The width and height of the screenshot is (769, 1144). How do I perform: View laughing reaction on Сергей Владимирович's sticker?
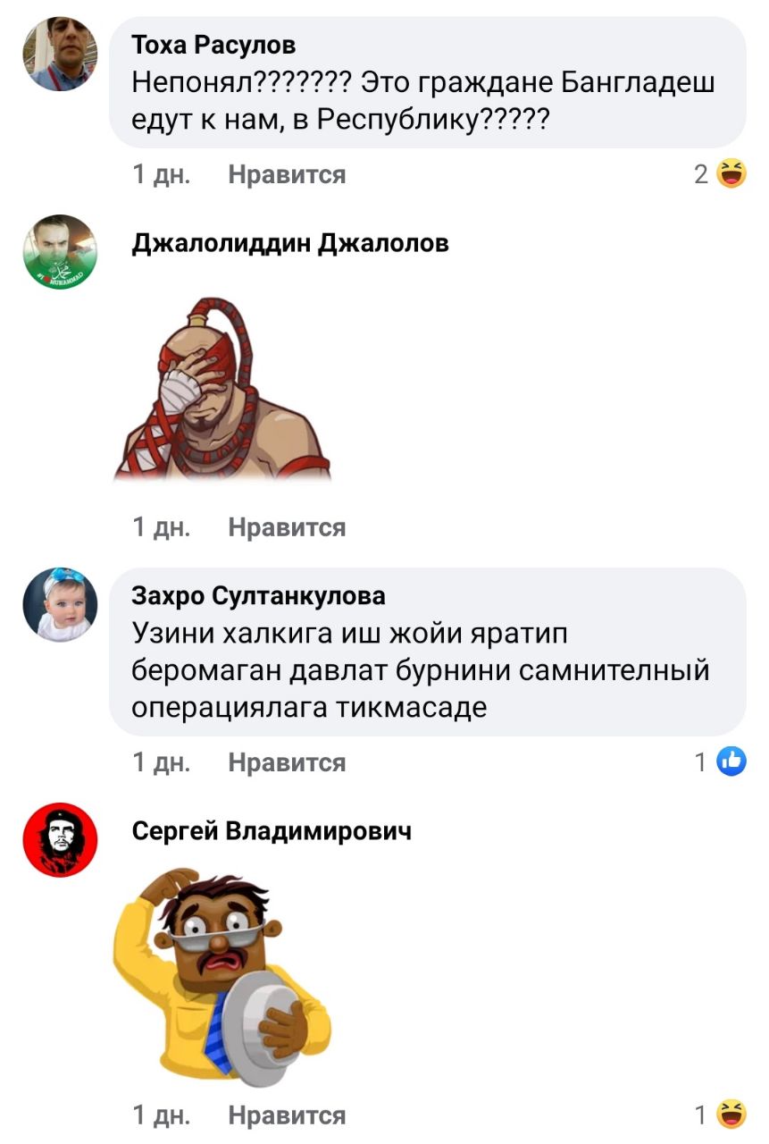[721, 1115]
